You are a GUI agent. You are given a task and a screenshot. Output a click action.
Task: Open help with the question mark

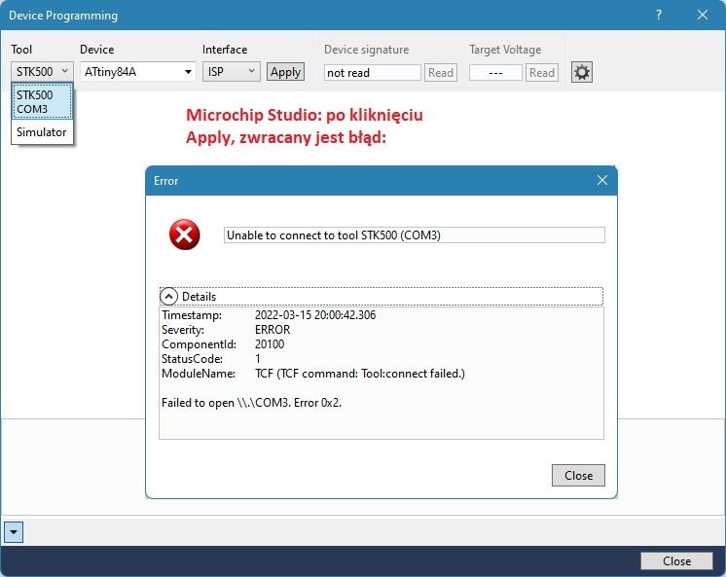pyautogui.click(x=659, y=15)
